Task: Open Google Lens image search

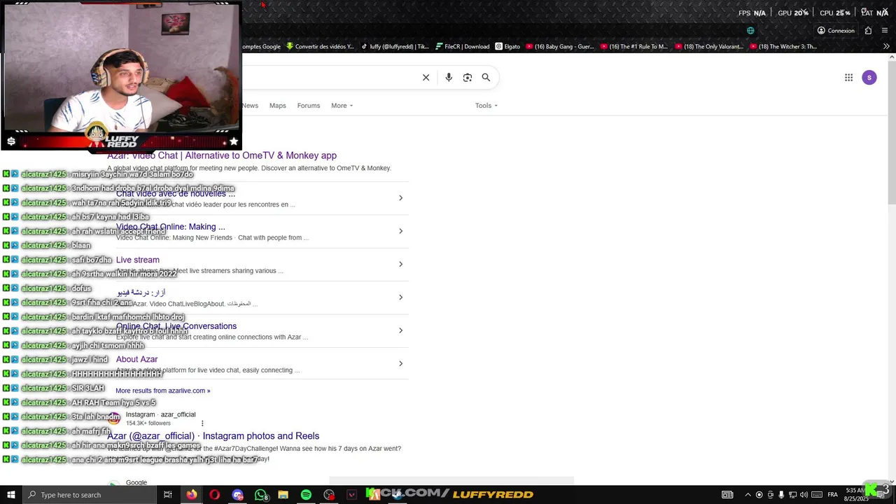Action: coord(468,78)
